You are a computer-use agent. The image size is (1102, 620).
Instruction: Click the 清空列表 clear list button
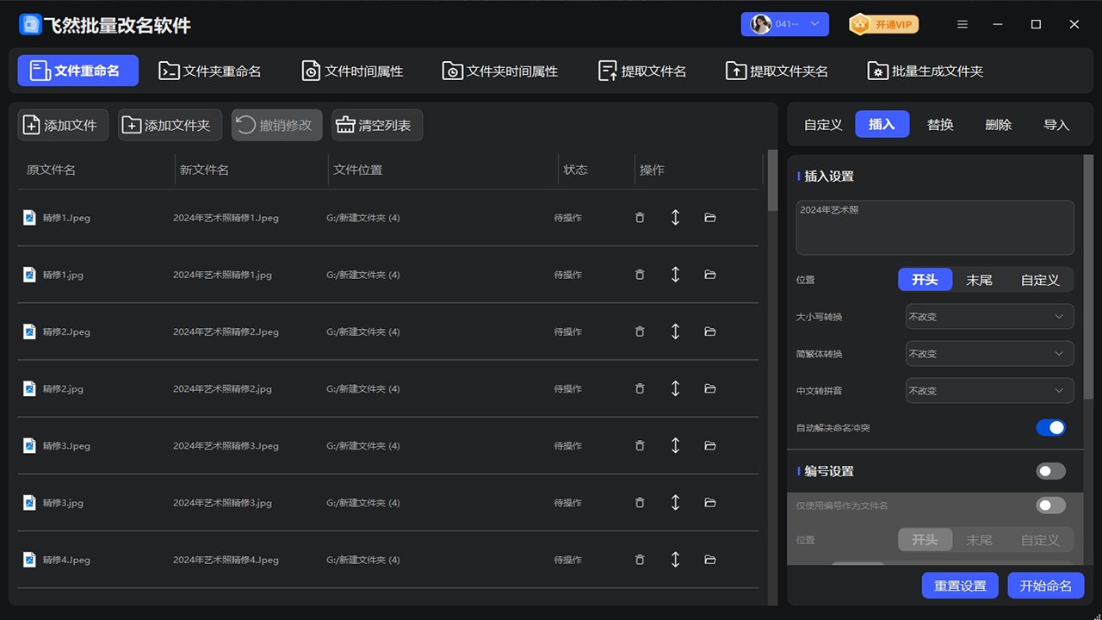click(x=377, y=125)
